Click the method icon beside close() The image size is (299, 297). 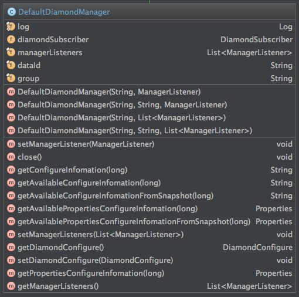pyautogui.click(x=11, y=157)
